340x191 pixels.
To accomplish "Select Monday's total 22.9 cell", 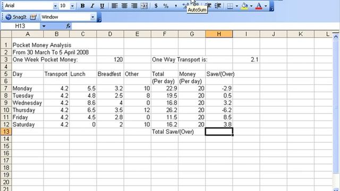I will (x=165, y=89).
